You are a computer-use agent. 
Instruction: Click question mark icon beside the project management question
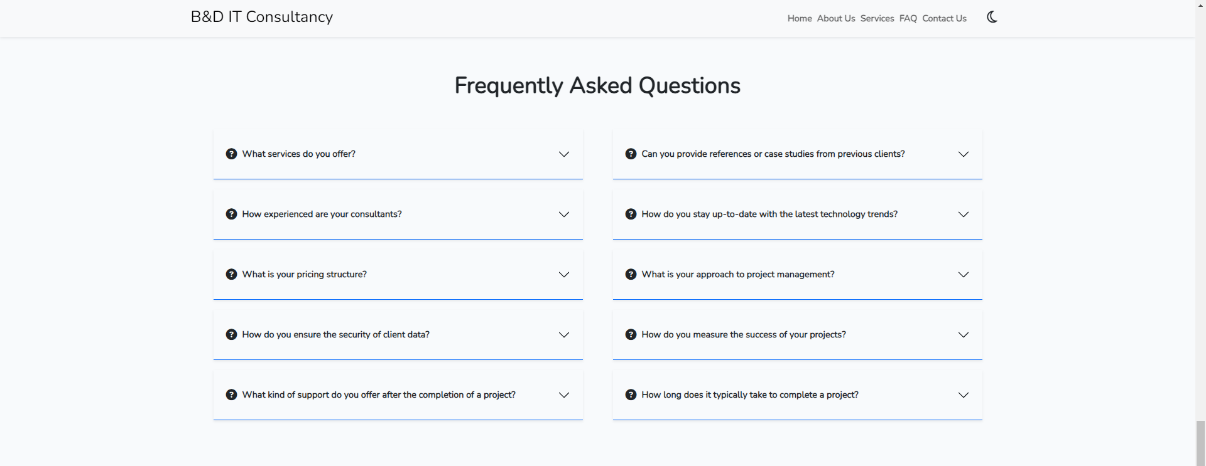click(631, 274)
